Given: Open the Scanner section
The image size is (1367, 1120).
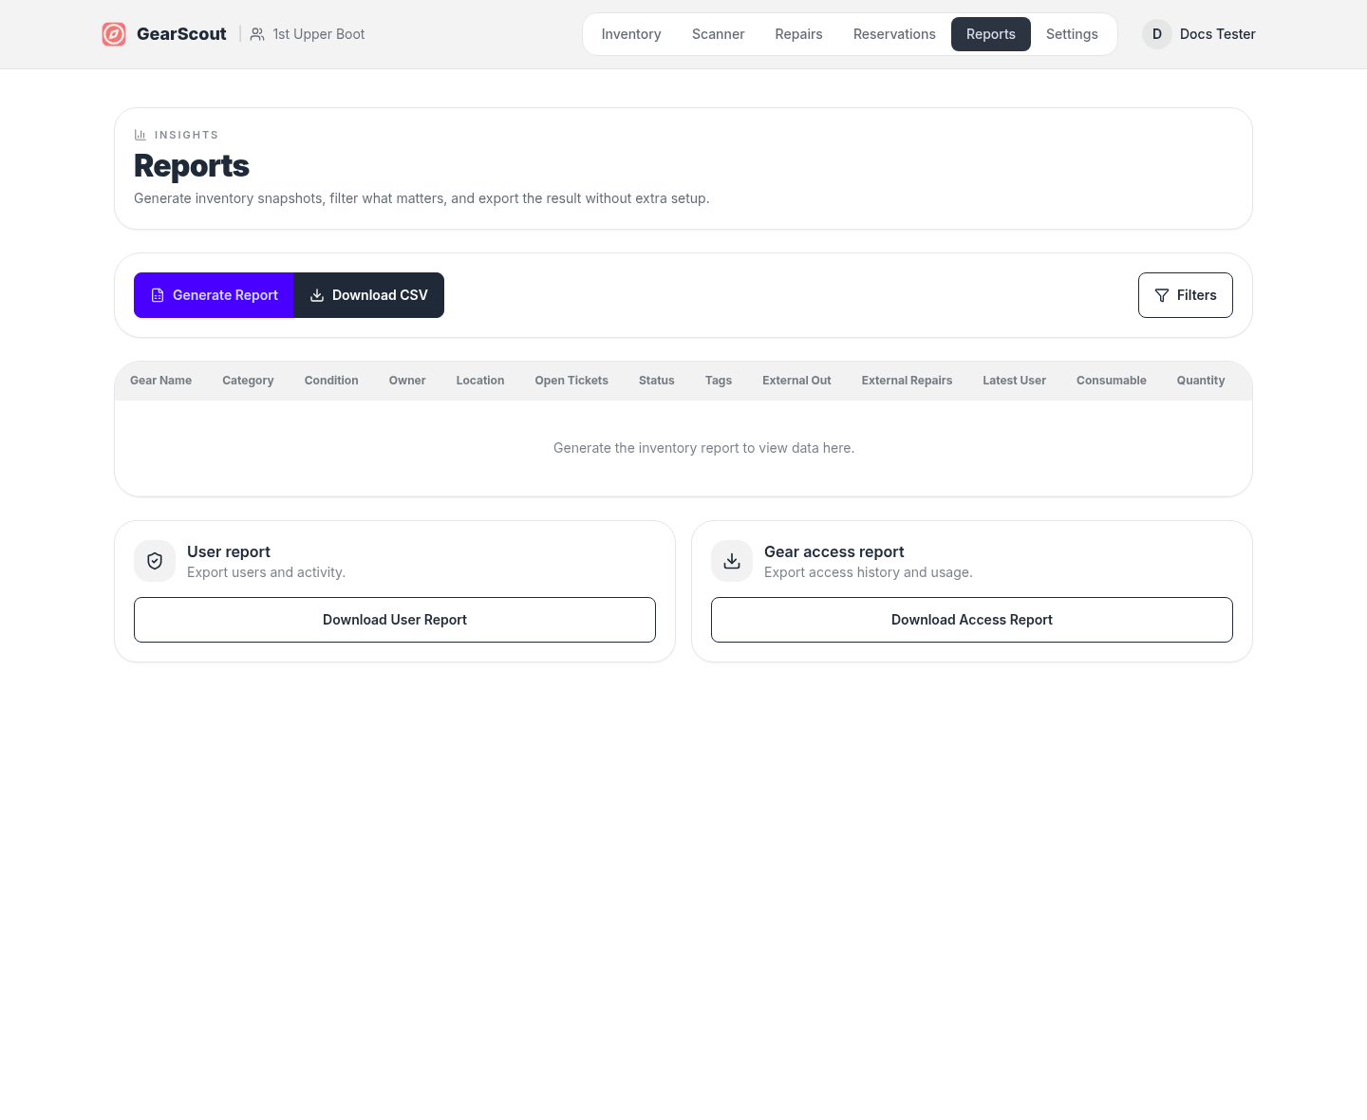Looking at the screenshot, I should point(718,34).
